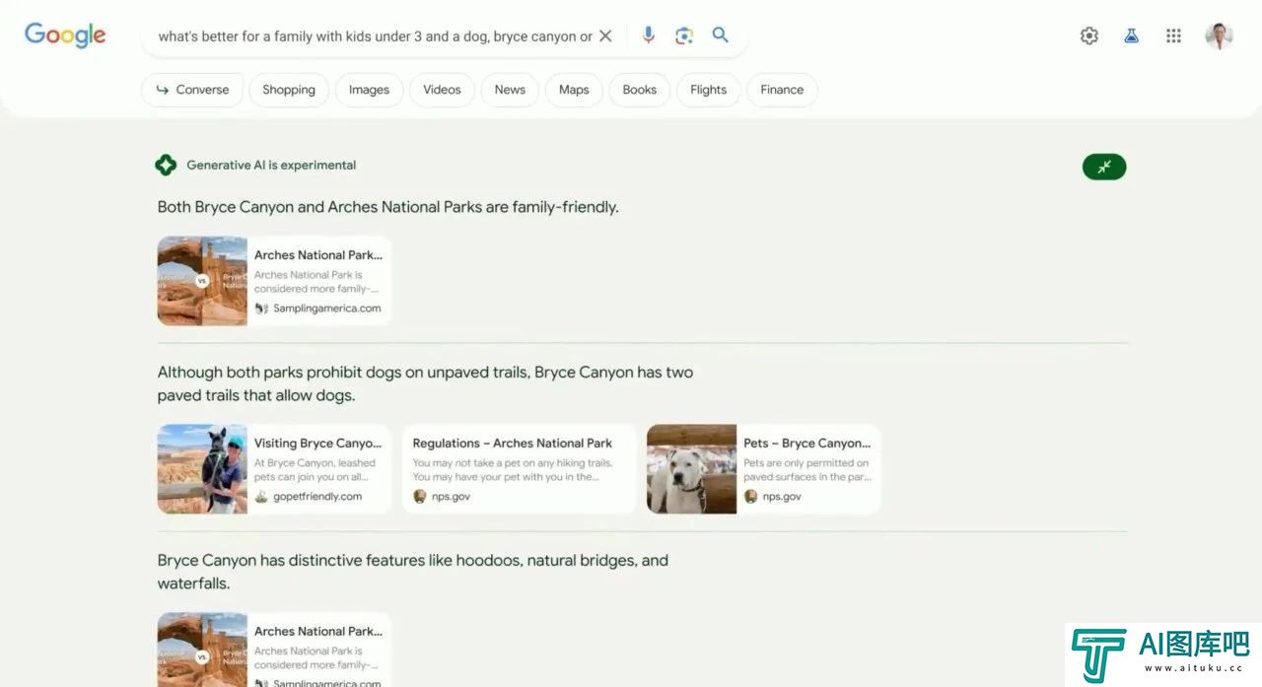The height and width of the screenshot is (687, 1262).
Task: Collapse the generative AI result
Action: pos(1104,167)
